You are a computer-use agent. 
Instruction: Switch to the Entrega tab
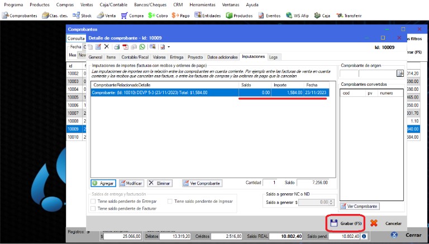click(x=177, y=57)
